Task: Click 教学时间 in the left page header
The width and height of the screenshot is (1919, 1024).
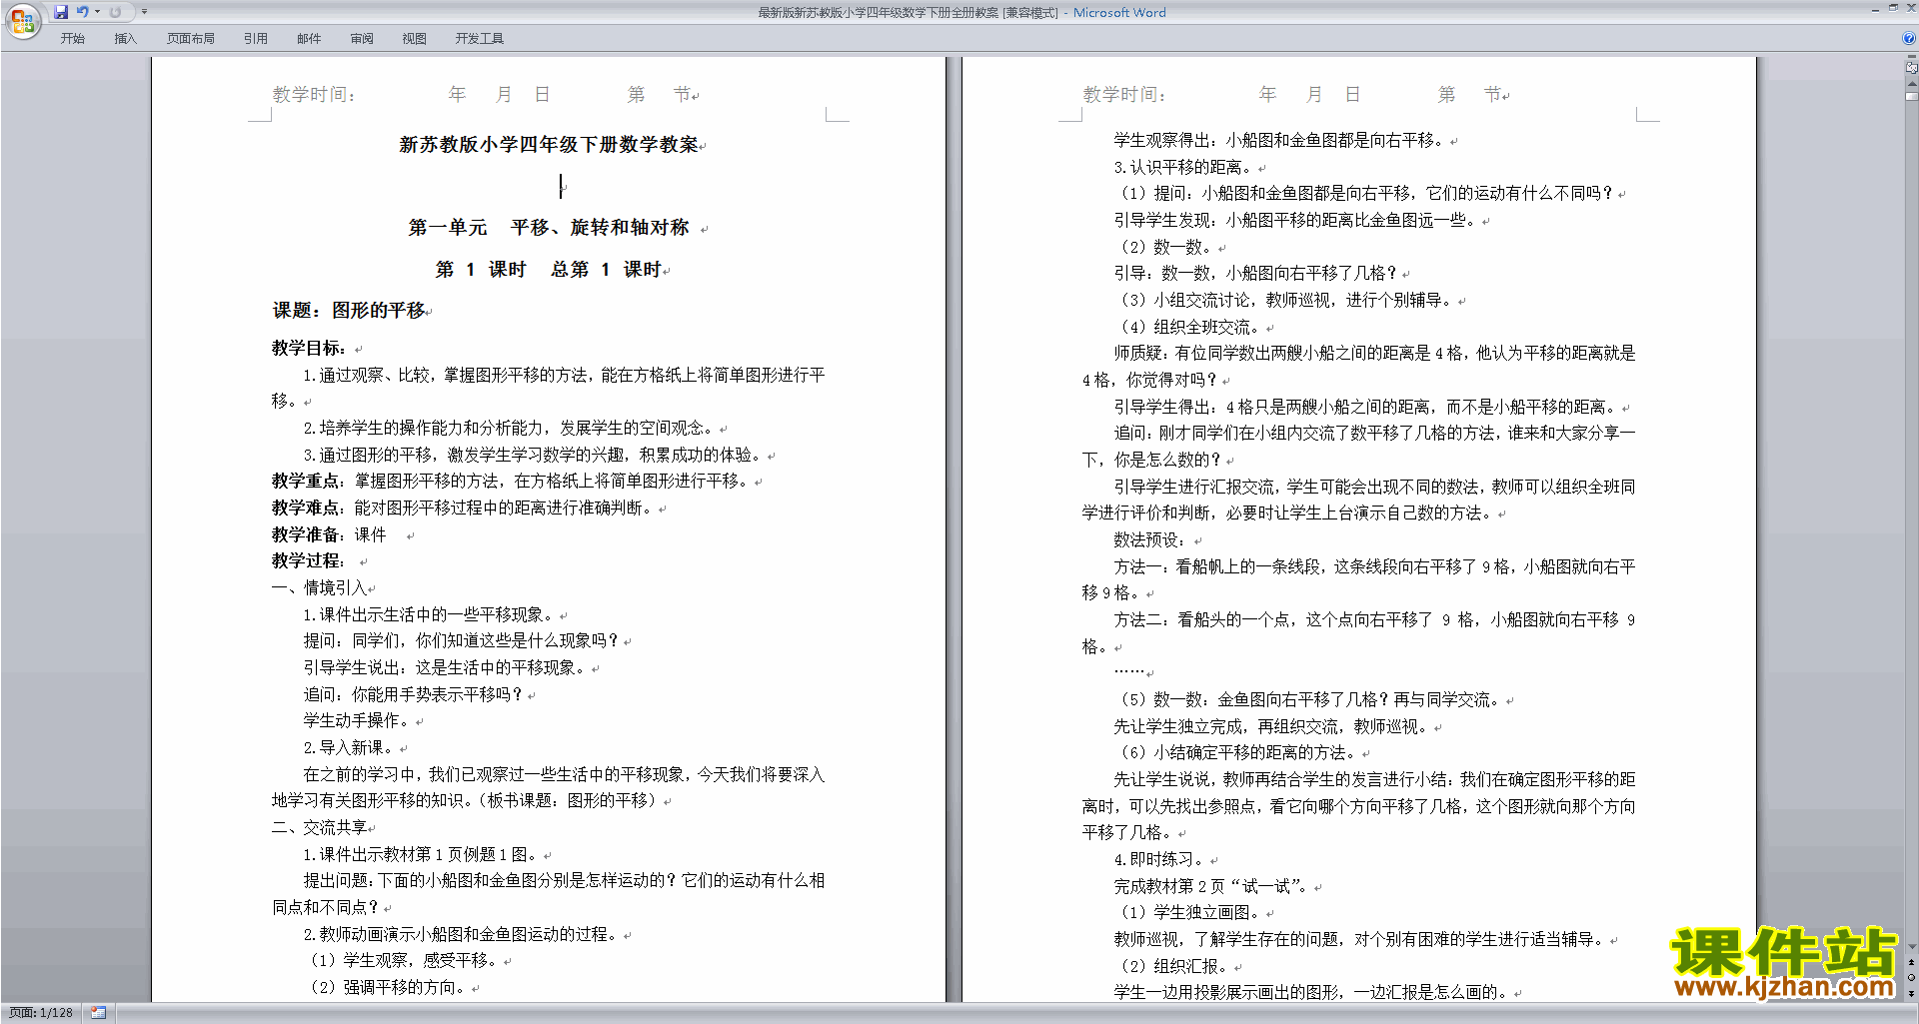Action: 313,95
